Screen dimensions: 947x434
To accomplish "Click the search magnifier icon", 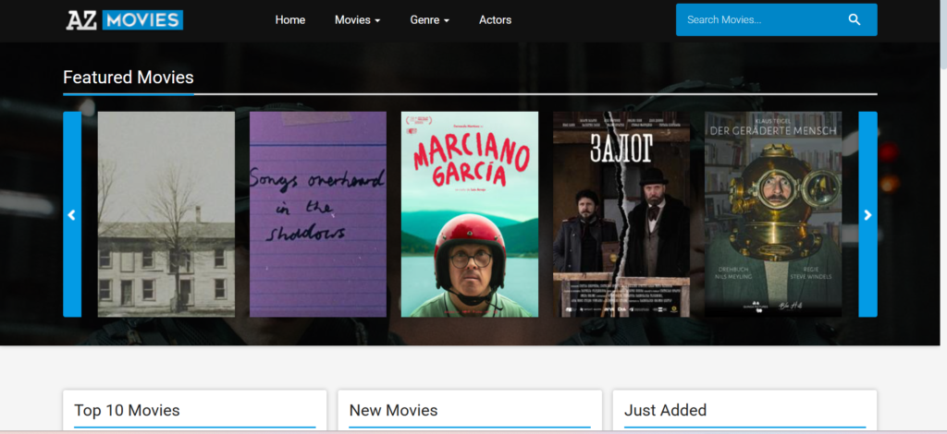I will [854, 20].
